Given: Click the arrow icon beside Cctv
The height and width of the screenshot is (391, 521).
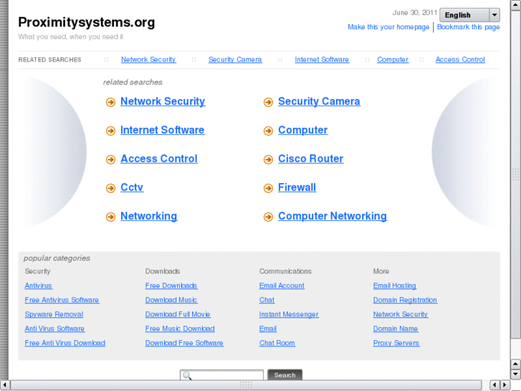Looking at the screenshot, I should [110, 189].
